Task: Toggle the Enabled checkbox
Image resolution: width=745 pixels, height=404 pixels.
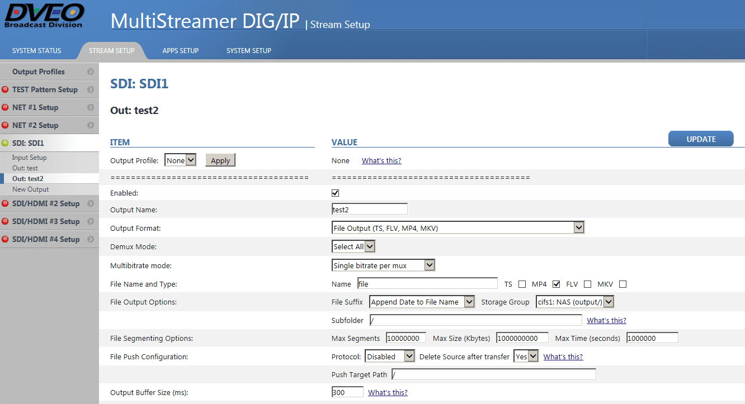Action: coord(336,193)
